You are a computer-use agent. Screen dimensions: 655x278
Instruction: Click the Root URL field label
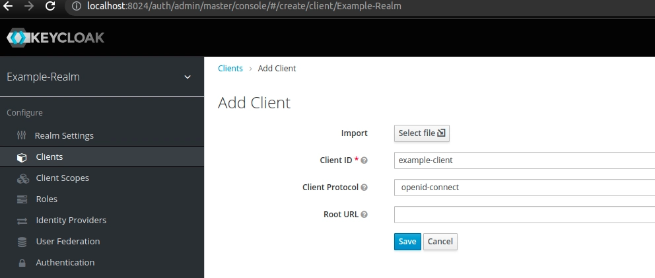[341, 215]
